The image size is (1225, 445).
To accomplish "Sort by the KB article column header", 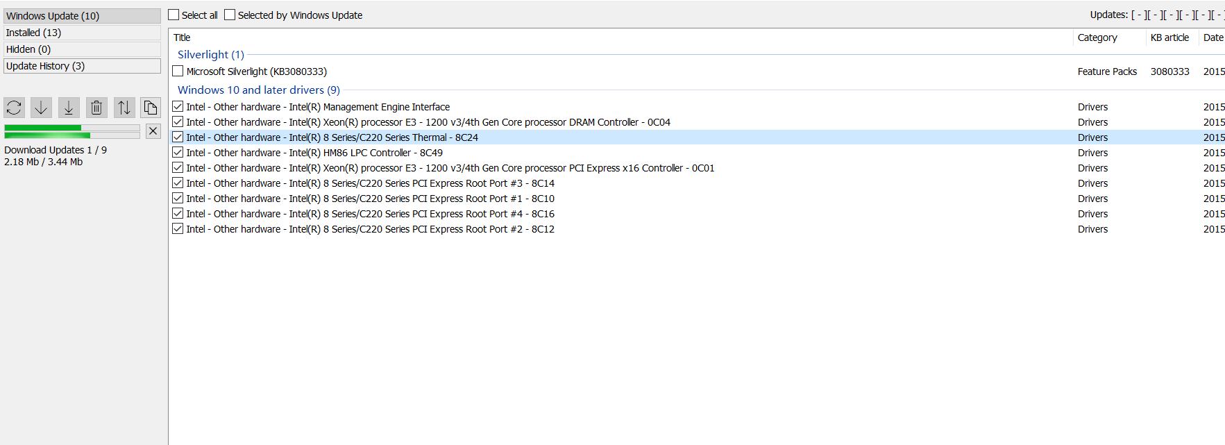I will (x=1172, y=37).
